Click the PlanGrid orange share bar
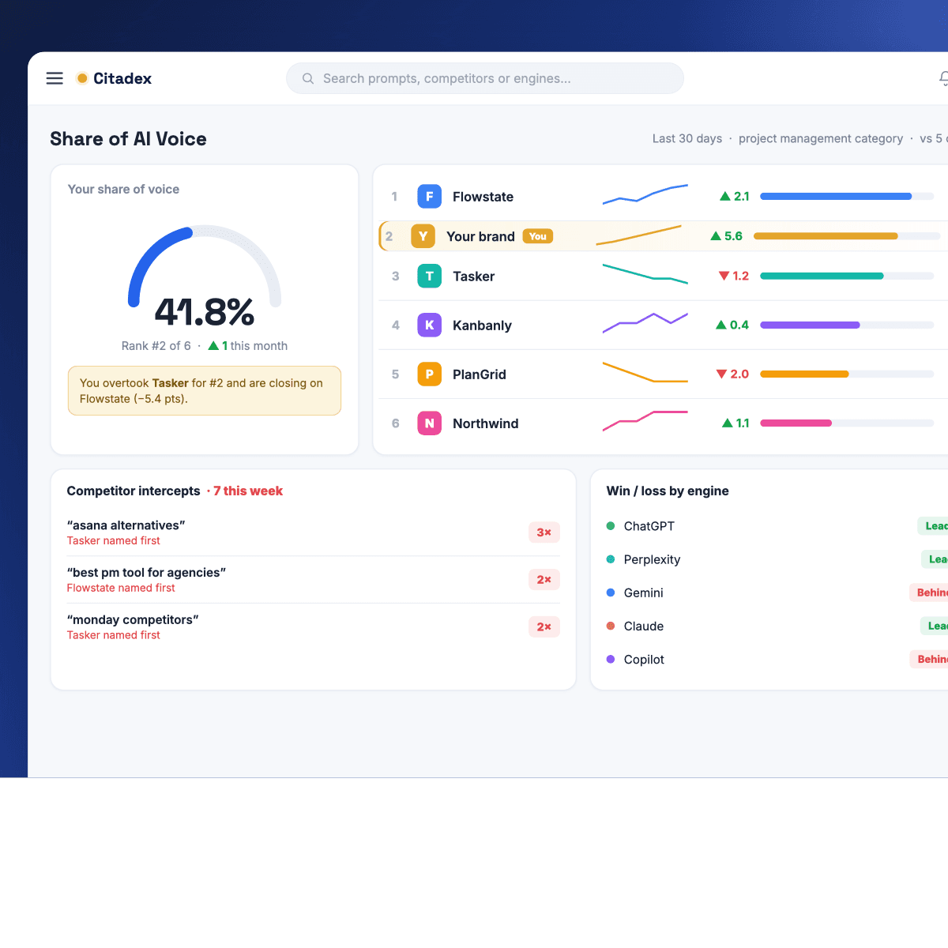The height and width of the screenshot is (948, 948). [x=804, y=374]
